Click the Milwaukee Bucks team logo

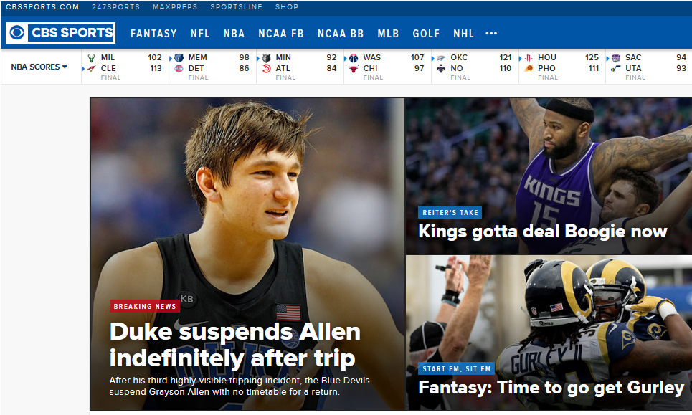[91, 58]
